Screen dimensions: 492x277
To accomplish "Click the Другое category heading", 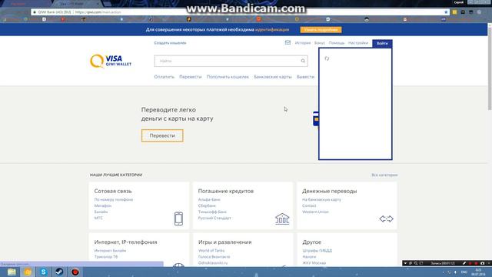I will tap(311, 242).
